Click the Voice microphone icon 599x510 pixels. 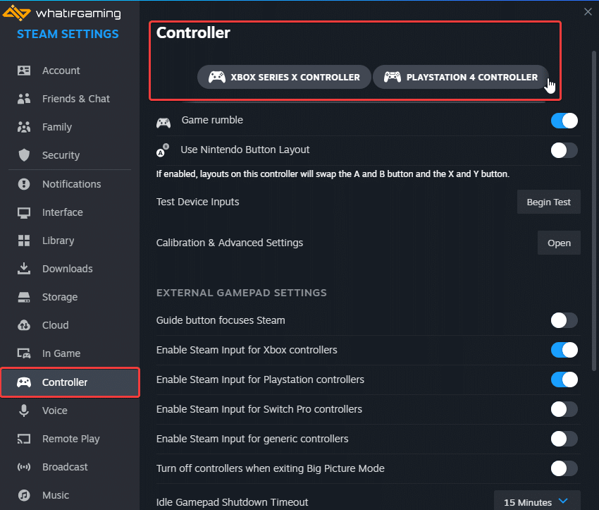(24, 411)
